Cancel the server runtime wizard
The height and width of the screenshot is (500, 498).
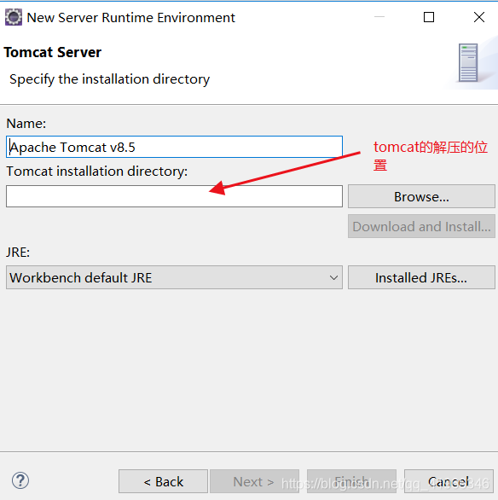point(449,481)
